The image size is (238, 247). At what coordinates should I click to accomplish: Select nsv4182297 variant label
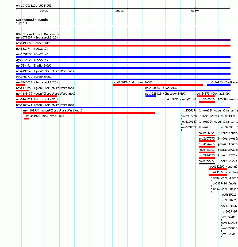(223, 167)
